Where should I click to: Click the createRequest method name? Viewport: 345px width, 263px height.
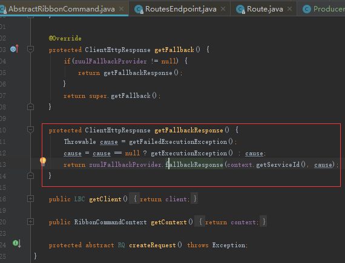coord(153,245)
